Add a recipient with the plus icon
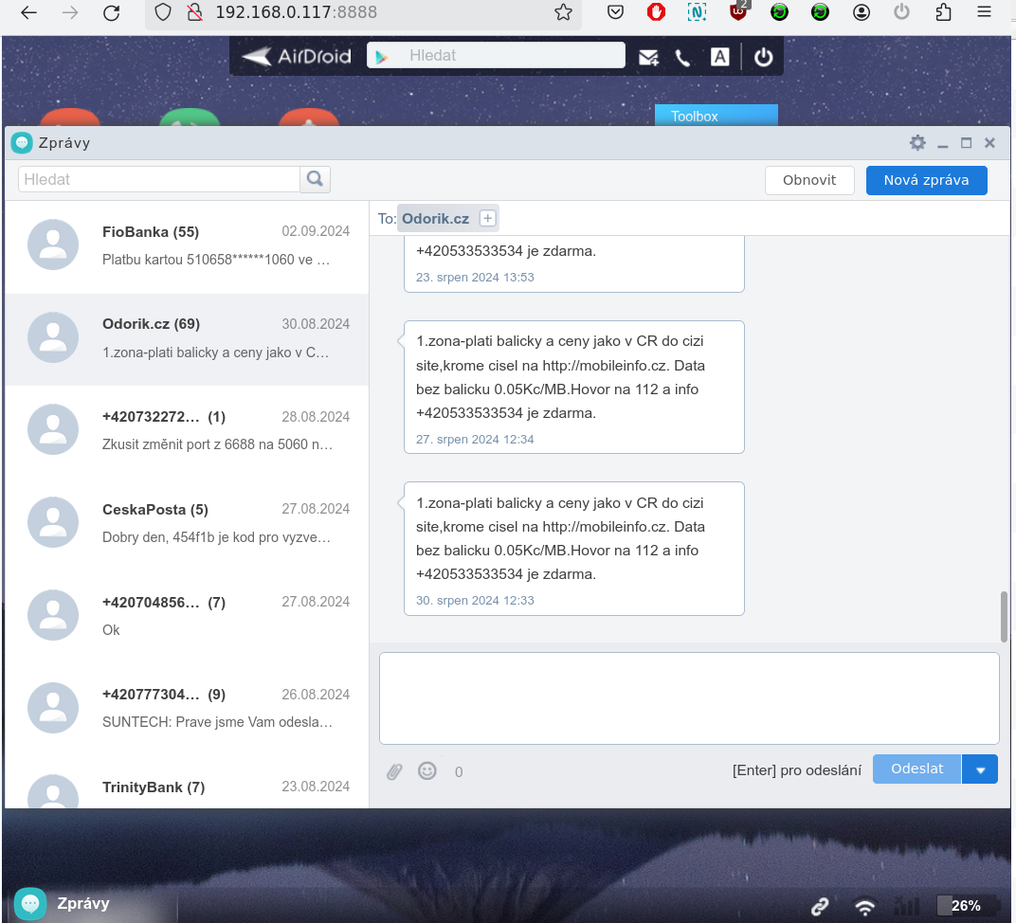1016x923 pixels. [x=487, y=219]
